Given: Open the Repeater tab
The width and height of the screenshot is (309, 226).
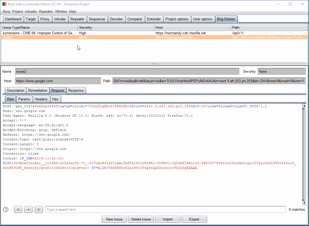Looking at the screenshot, I should pyautogui.click(x=77, y=19).
